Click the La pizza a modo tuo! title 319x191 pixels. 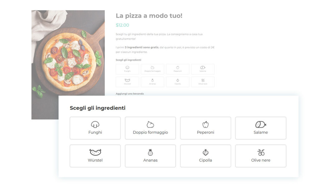click(149, 16)
